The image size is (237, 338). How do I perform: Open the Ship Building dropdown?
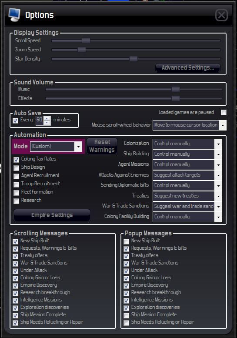pyautogui.click(x=187, y=154)
